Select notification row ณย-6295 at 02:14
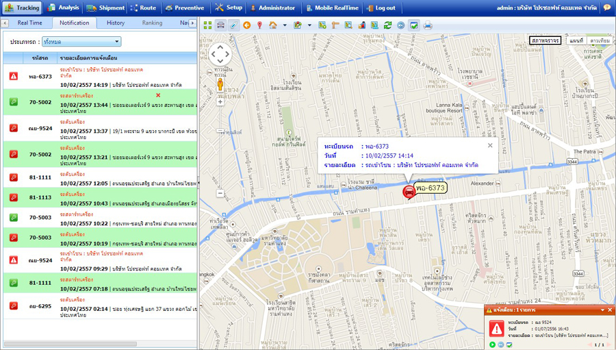616x350 pixels. 100,306
